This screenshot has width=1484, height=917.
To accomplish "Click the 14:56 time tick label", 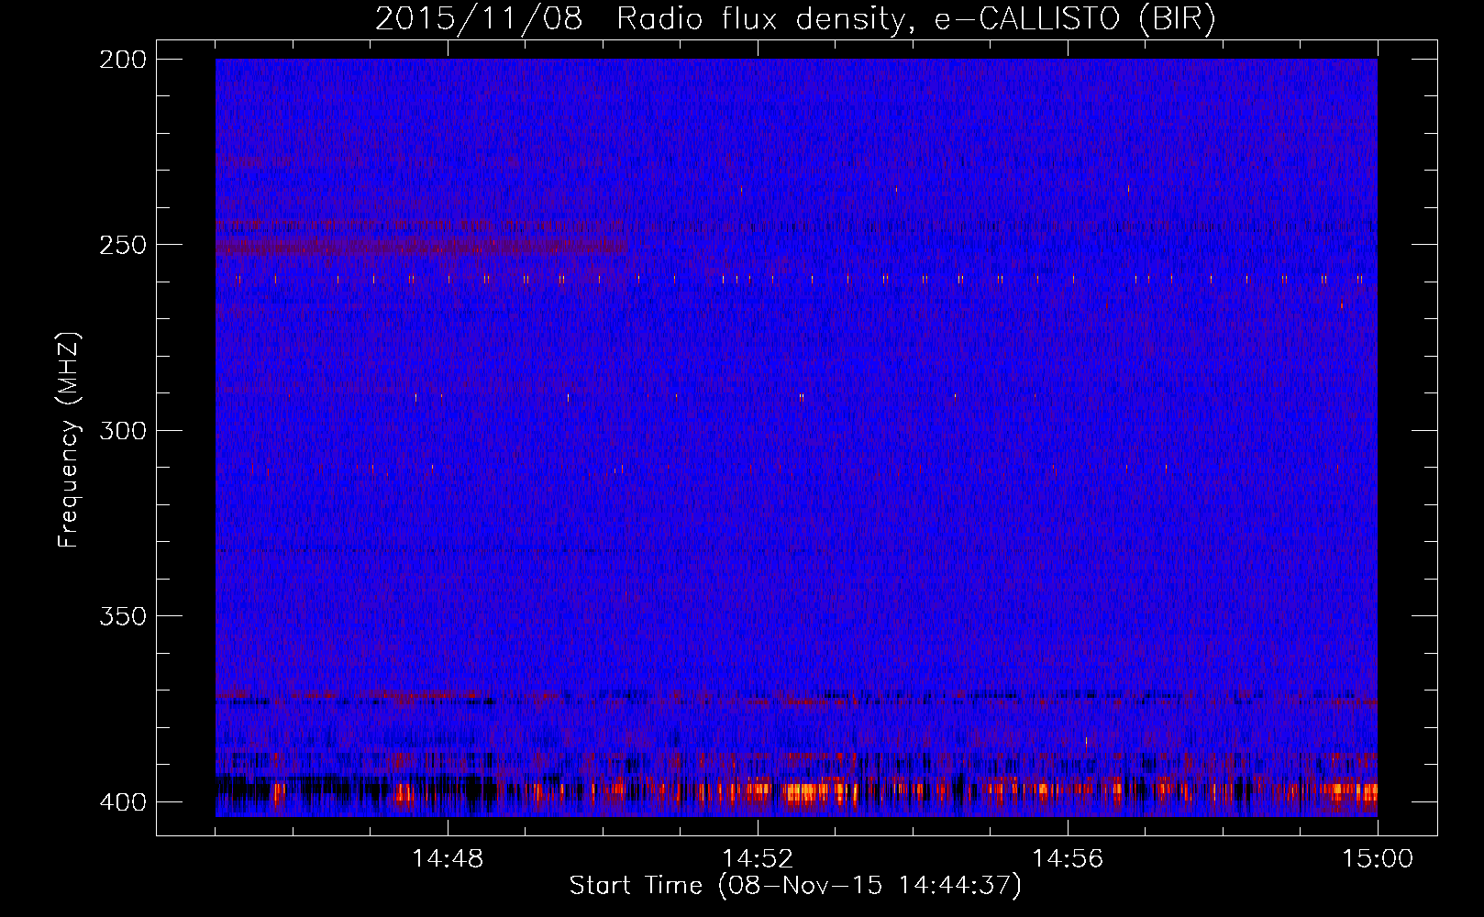I will pyautogui.click(x=1068, y=858).
